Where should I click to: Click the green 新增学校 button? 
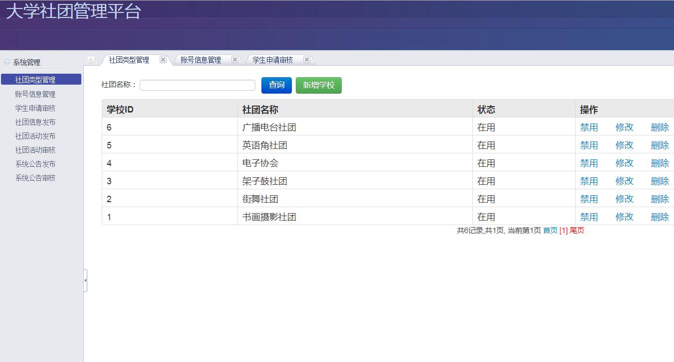319,85
